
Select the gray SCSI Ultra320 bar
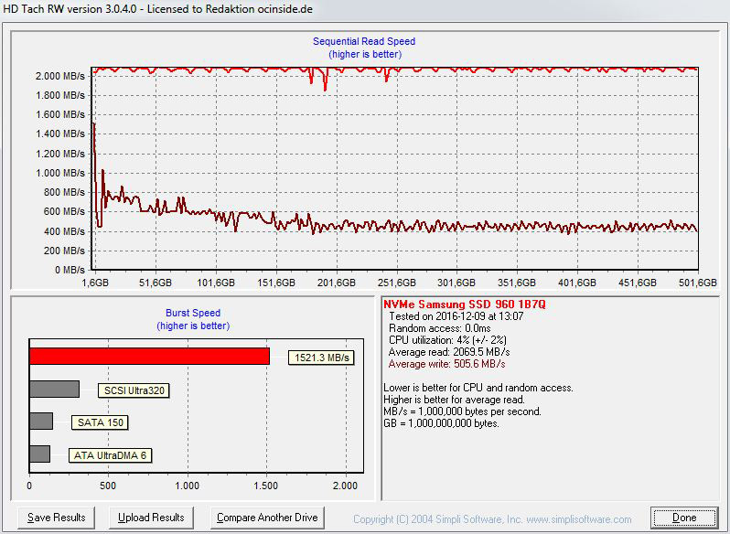[55, 389]
